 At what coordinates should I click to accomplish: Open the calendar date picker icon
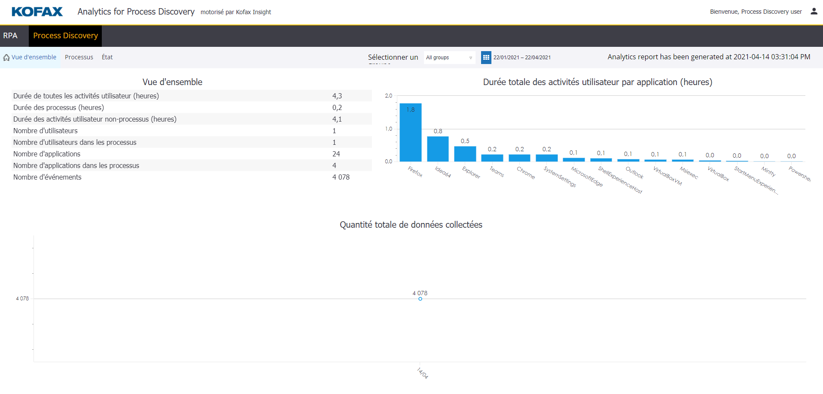[x=485, y=57]
